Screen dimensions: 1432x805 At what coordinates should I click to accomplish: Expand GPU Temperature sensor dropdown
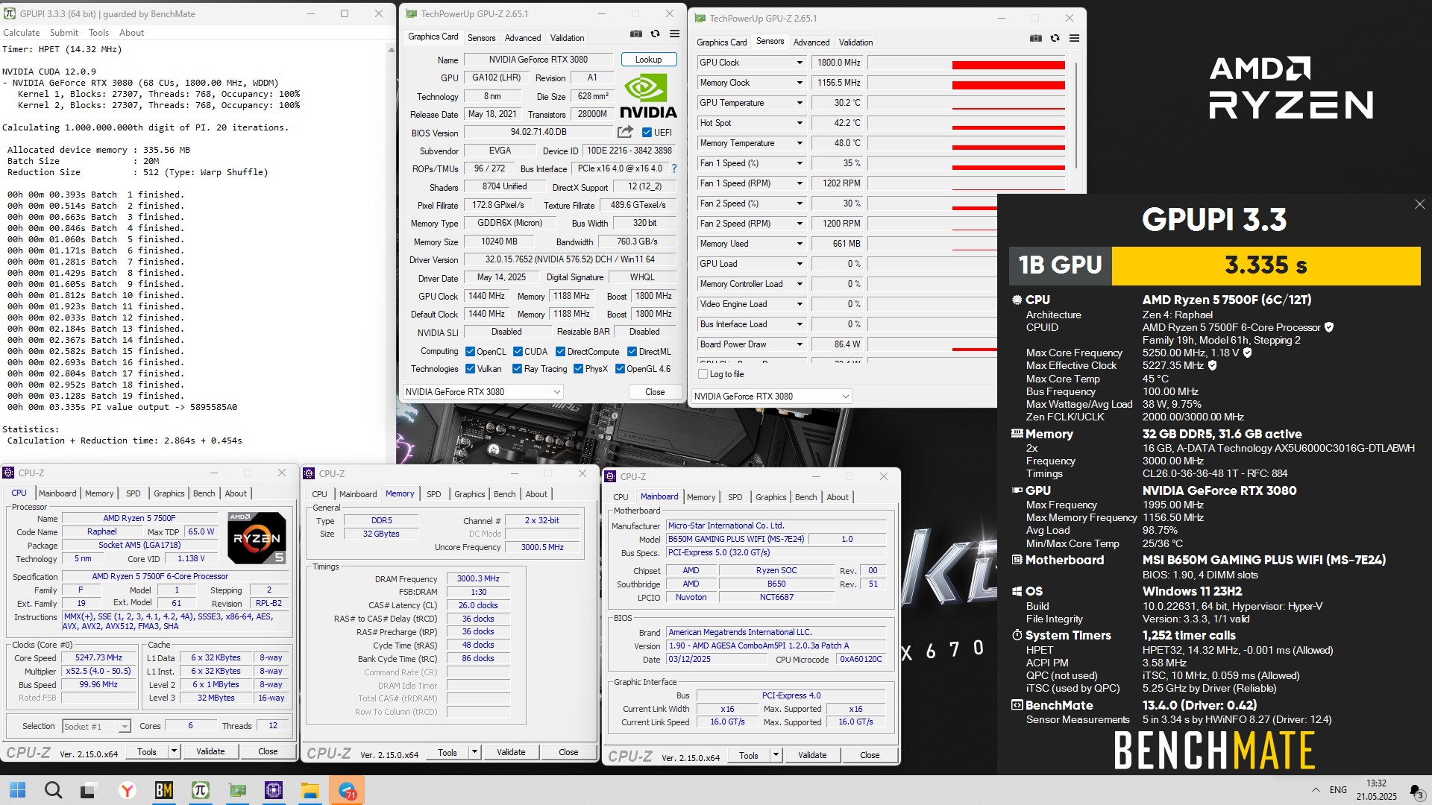(800, 103)
